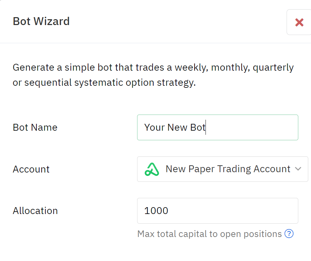Click the Account label

(31, 169)
